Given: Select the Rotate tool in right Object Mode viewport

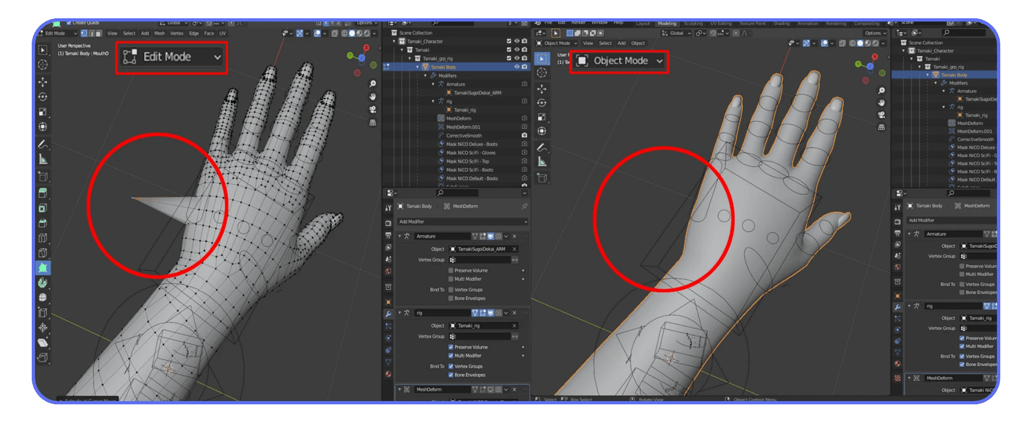Looking at the screenshot, I should pyautogui.click(x=542, y=103).
